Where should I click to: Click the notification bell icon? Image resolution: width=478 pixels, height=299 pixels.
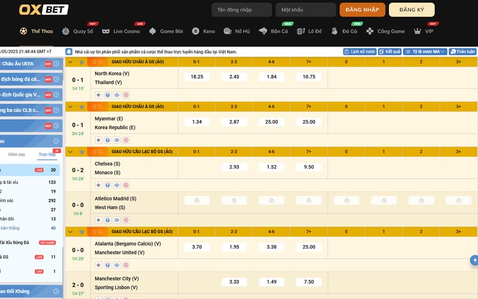click(x=69, y=51)
